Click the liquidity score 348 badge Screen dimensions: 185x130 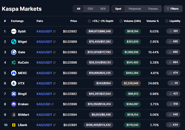[173, 114]
